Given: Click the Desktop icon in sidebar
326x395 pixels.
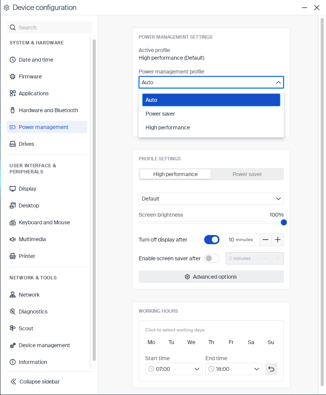Looking at the screenshot, I should pyautogui.click(x=13, y=206).
